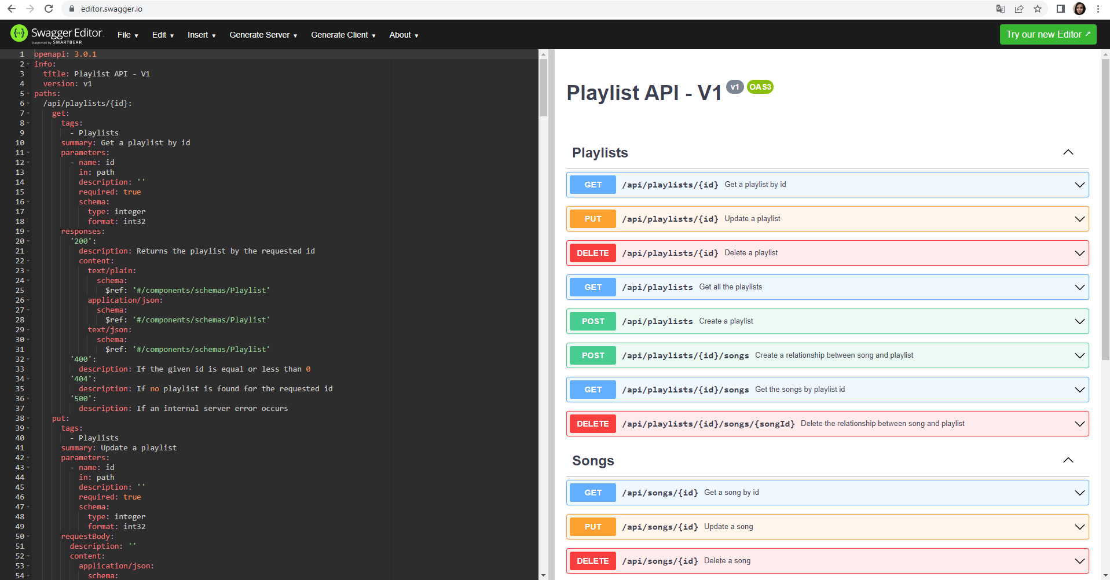Click the browser profile avatar
Screen dimensions: 1110x580
click(1079, 9)
